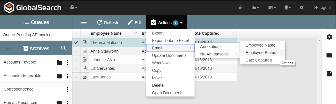Screen dimensions: 336x104
Task: Check the Anita Stallworth row checkbox
Action: [x=76, y=51]
